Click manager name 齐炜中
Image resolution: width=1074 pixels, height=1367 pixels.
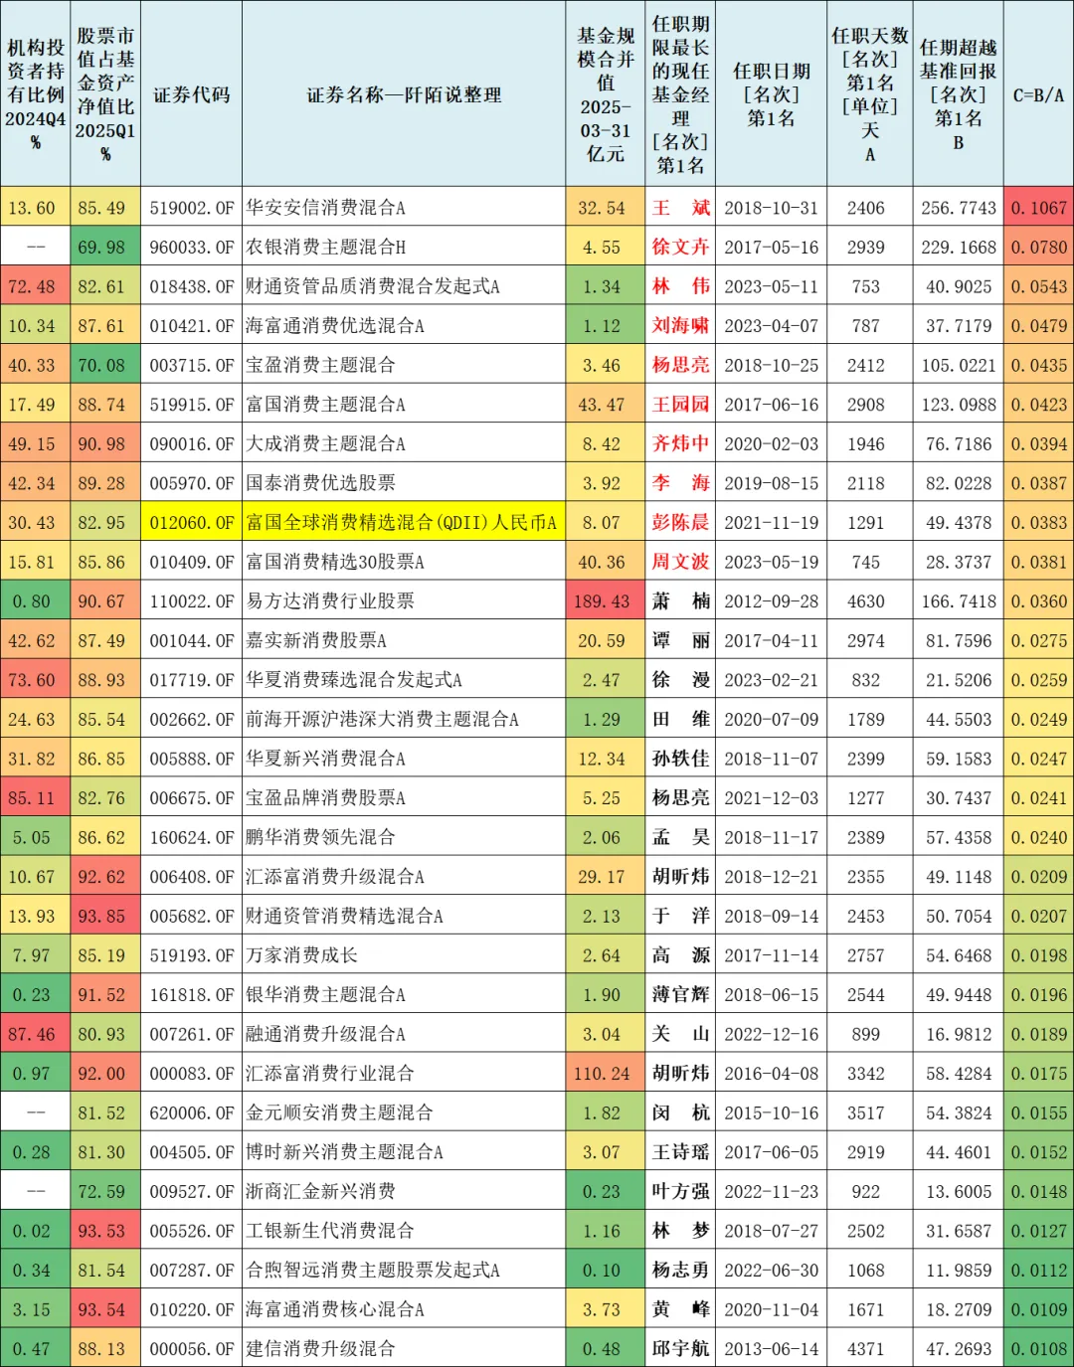(680, 443)
